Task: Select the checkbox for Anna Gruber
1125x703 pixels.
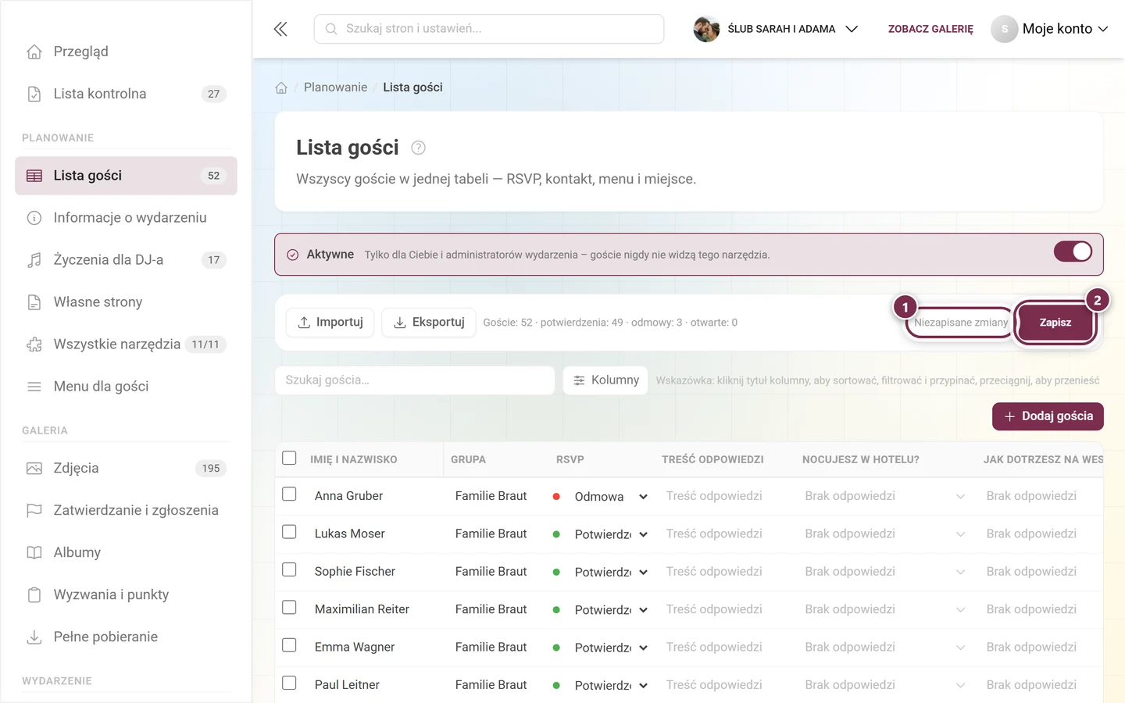Action: 289,494
